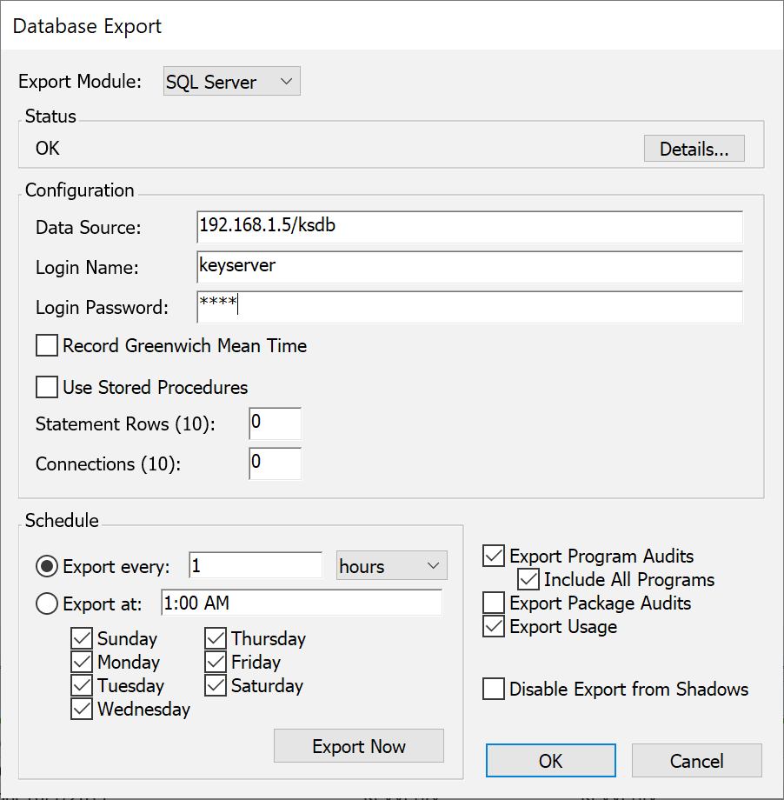Click the Export Now button
The height and width of the screenshot is (800, 784).
[x=358, y=746]
